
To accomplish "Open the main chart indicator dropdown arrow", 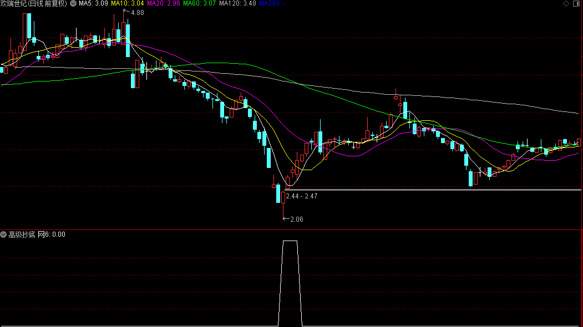I will pyautogui.click(x=73, y=3).
